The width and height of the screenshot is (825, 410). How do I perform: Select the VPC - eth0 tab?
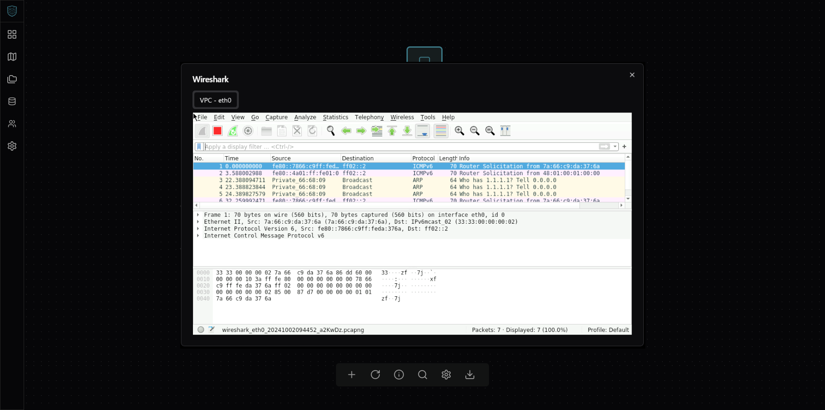(215, 100)
